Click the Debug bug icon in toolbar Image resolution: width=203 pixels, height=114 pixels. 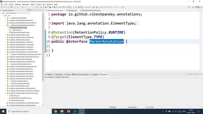(x=41, y=7)
